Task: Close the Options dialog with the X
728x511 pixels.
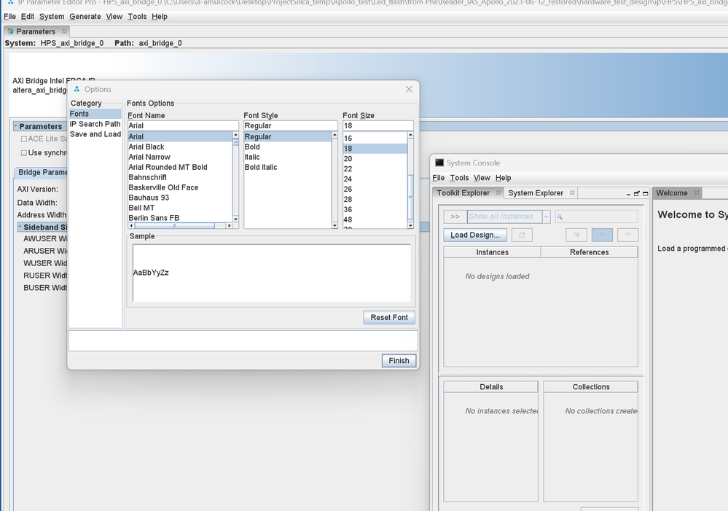Action: pos(410,89)
